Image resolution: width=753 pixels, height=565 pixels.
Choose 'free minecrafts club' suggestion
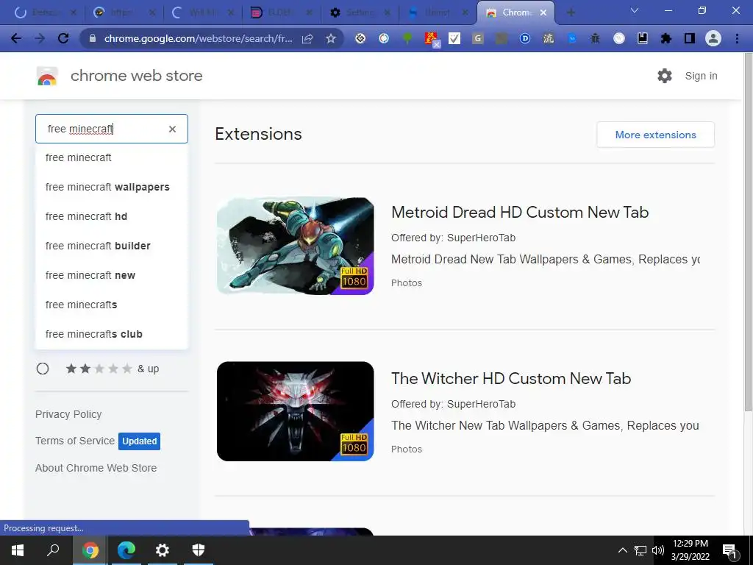112,334
